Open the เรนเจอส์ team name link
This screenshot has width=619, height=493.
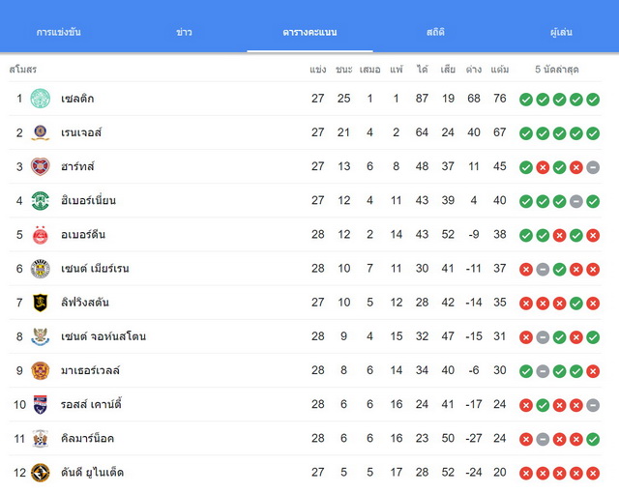click(x=81, y=132)
